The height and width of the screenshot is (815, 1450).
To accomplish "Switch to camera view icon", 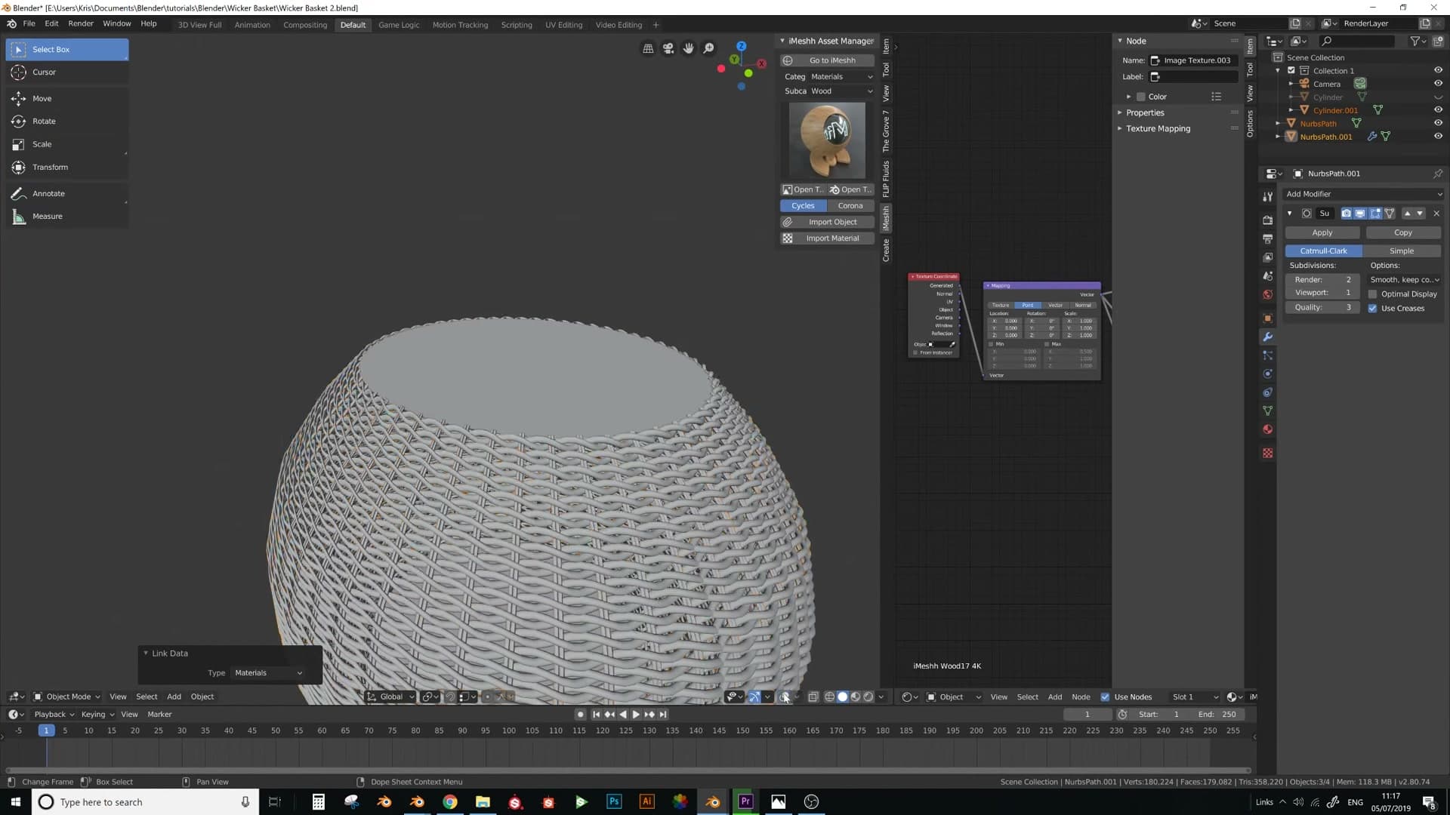I will pos(668,48).
